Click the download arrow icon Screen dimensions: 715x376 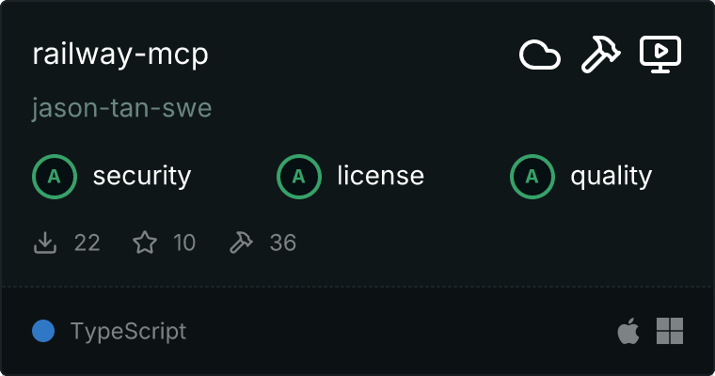[45, 243]
